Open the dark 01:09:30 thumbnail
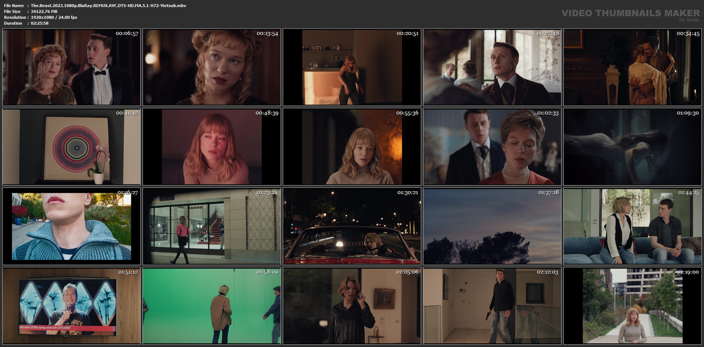Image resolution: width=704 pixels, height=347 pixels. (632, 147)
